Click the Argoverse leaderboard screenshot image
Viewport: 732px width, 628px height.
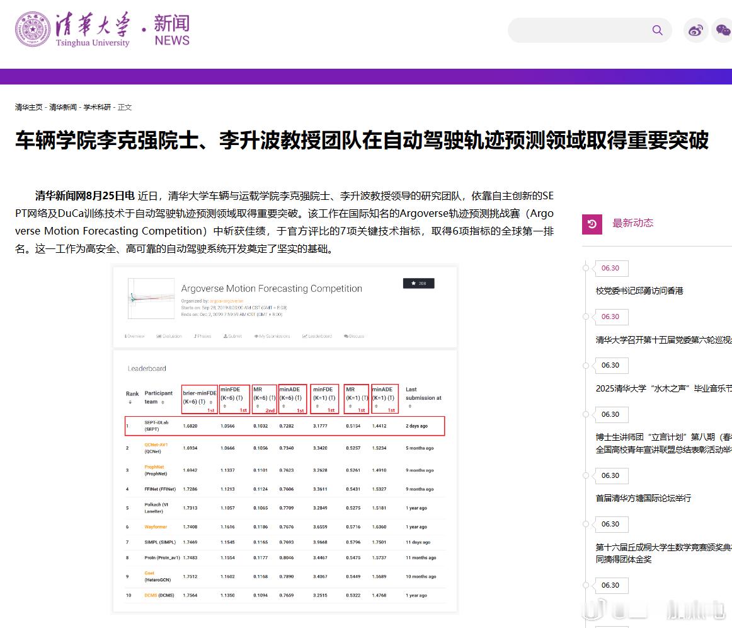[285, 439]
